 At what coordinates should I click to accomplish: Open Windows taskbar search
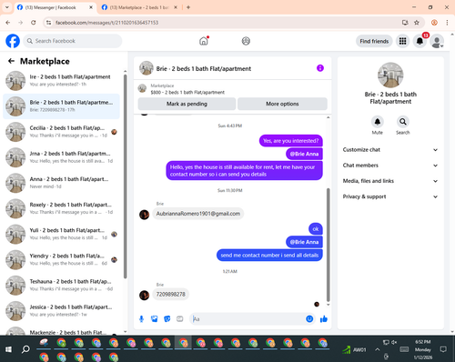tap(25, 349)
